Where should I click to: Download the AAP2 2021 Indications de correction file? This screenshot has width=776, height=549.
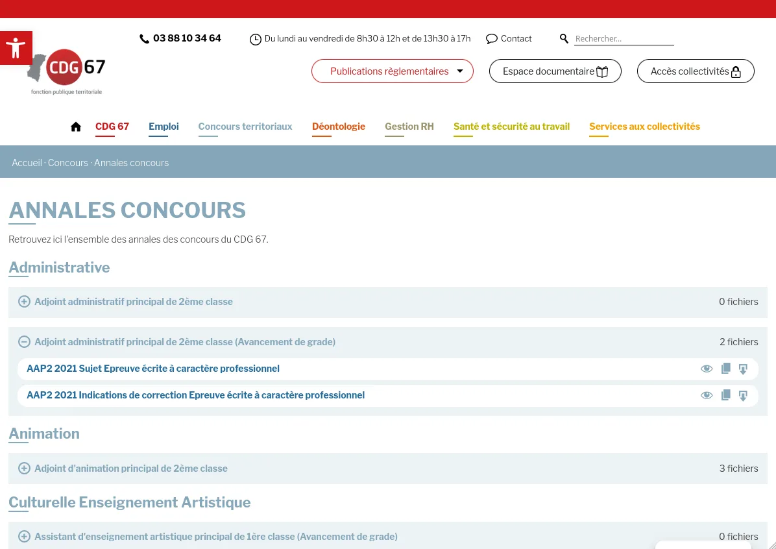[x=743, y=396]
